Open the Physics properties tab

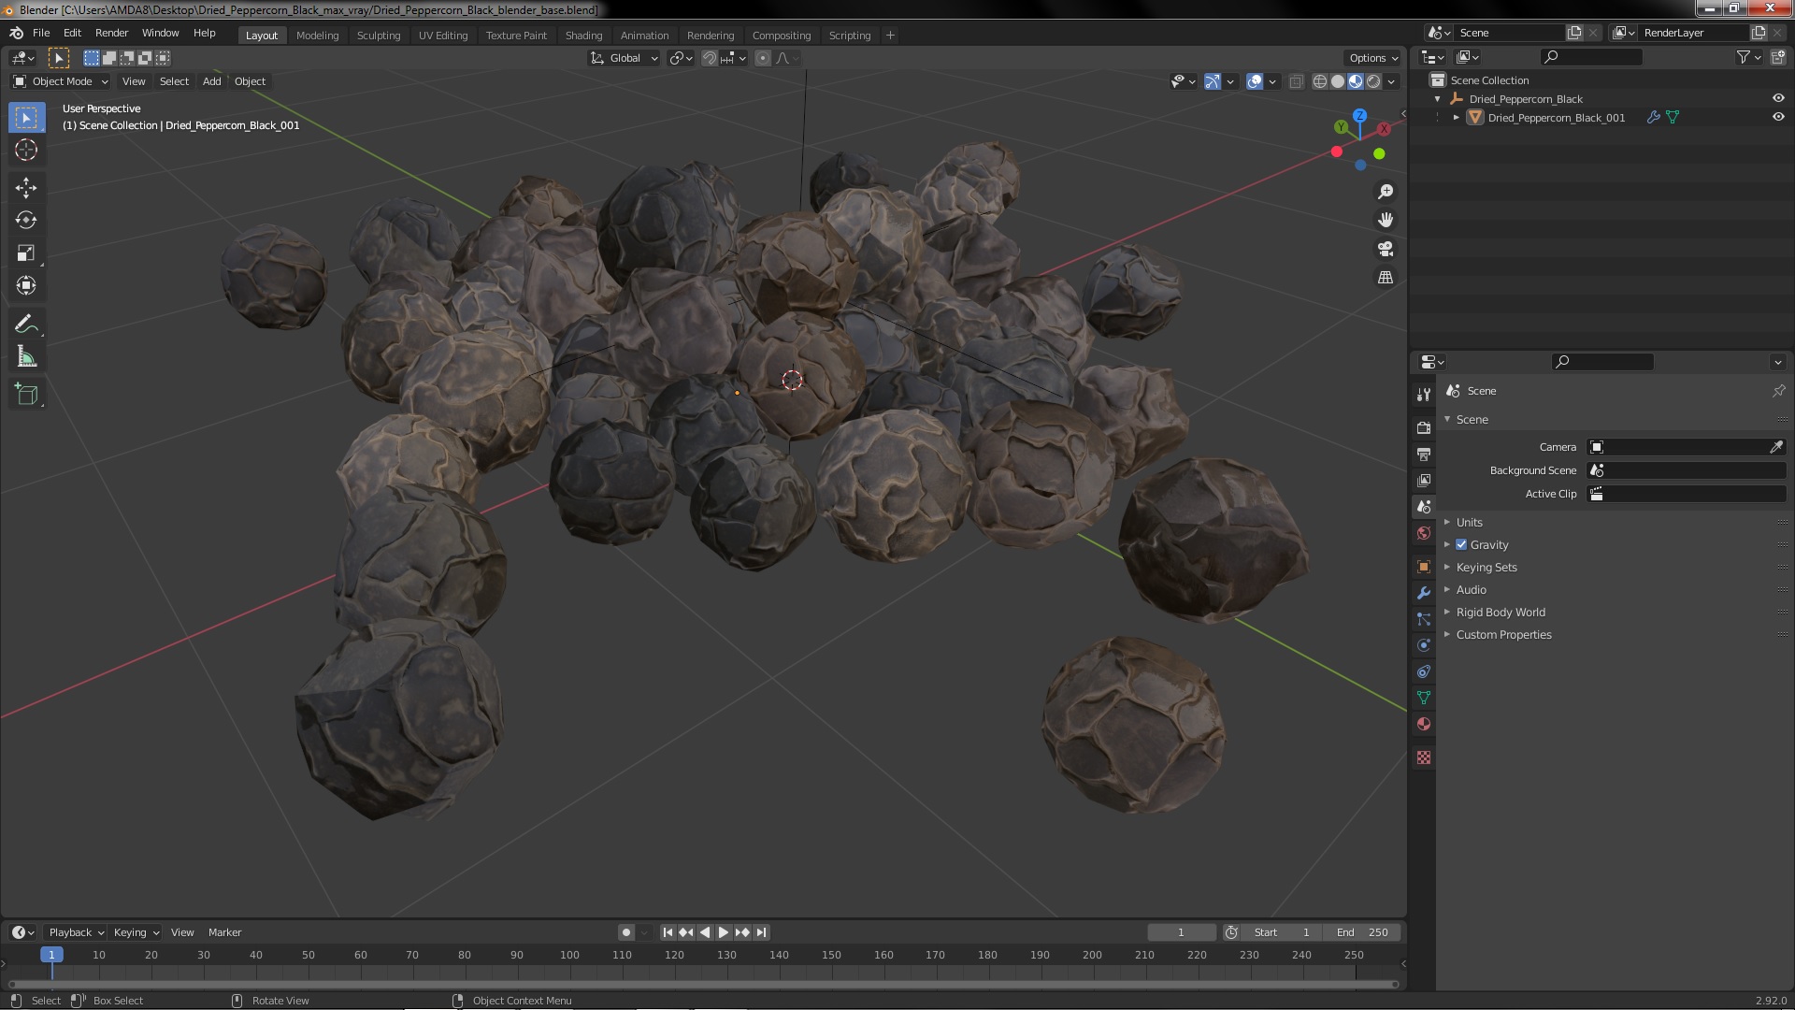click(x=1424, y=645)
